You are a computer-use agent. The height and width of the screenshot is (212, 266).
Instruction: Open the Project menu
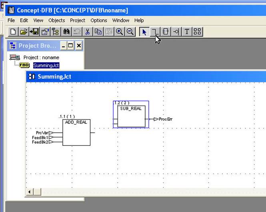(x=78, y=20)
